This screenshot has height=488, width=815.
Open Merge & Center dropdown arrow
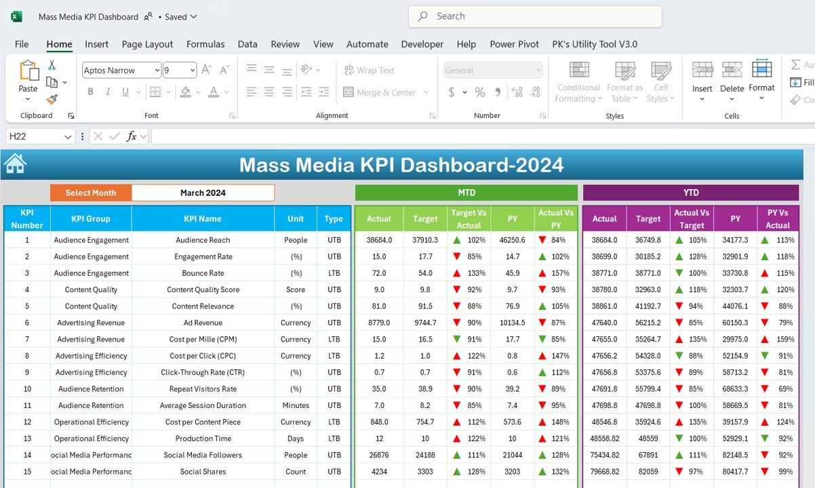(x=426, y=92)
